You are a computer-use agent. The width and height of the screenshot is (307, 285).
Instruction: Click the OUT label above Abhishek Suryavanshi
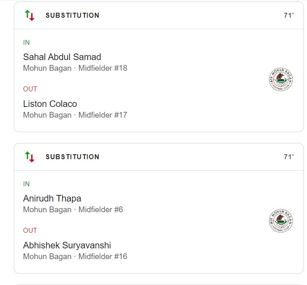point(30,230)
